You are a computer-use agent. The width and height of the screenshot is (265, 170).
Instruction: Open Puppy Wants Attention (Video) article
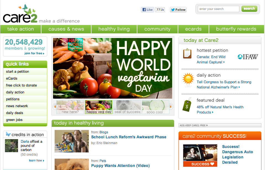tap(120, 166)
